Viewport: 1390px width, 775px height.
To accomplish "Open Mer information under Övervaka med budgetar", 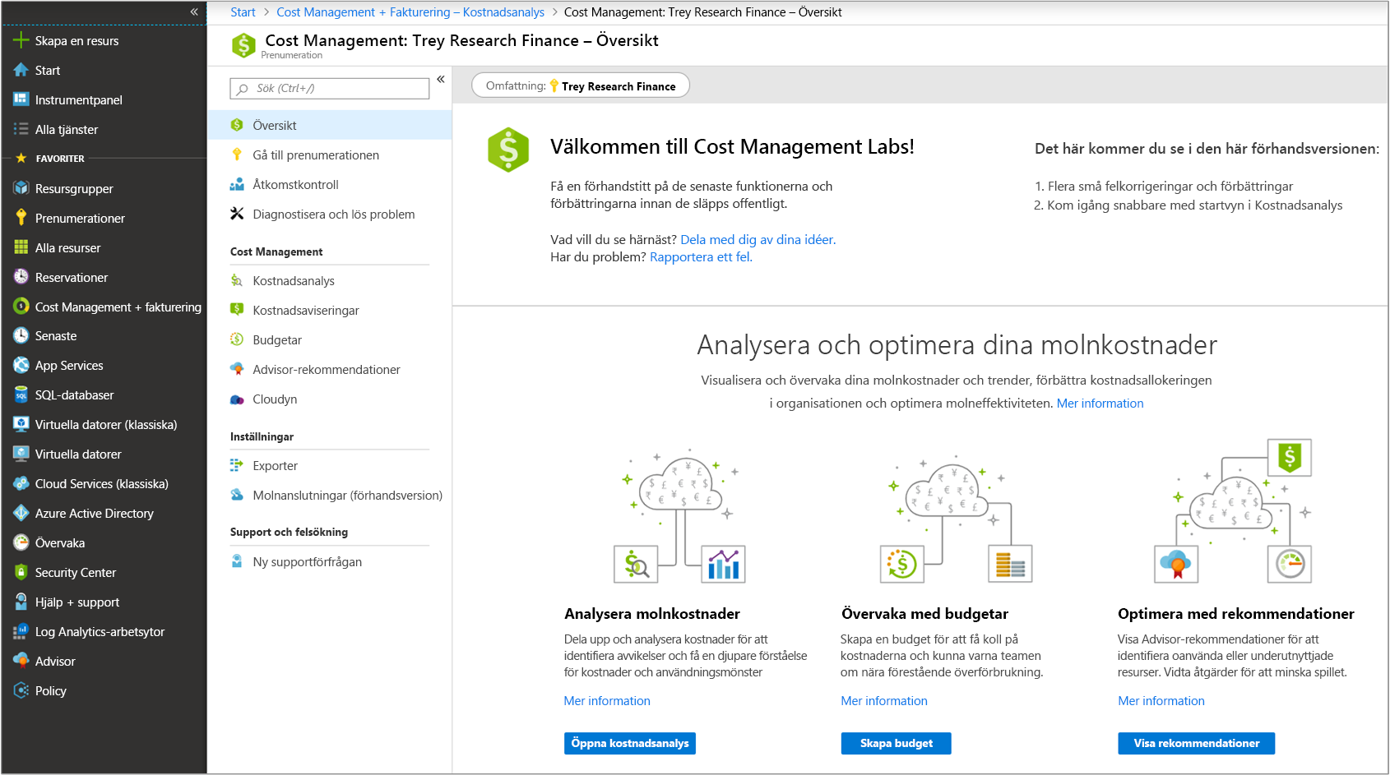I will coord(884,700).
